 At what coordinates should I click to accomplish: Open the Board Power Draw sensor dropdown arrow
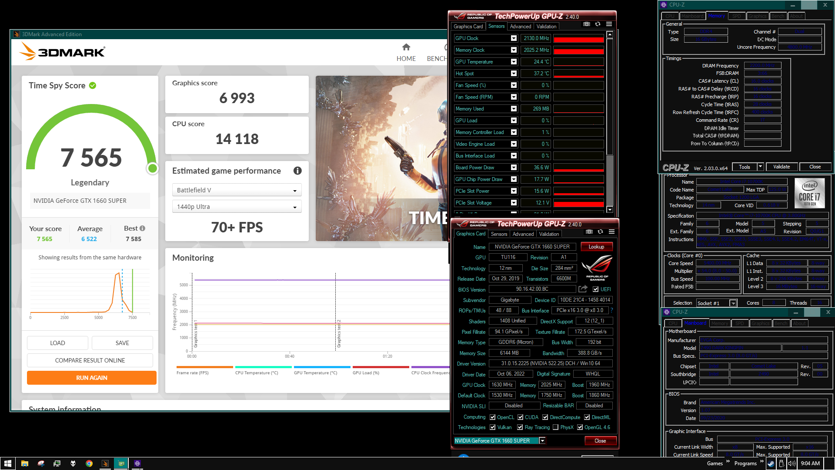coord(514,168)
